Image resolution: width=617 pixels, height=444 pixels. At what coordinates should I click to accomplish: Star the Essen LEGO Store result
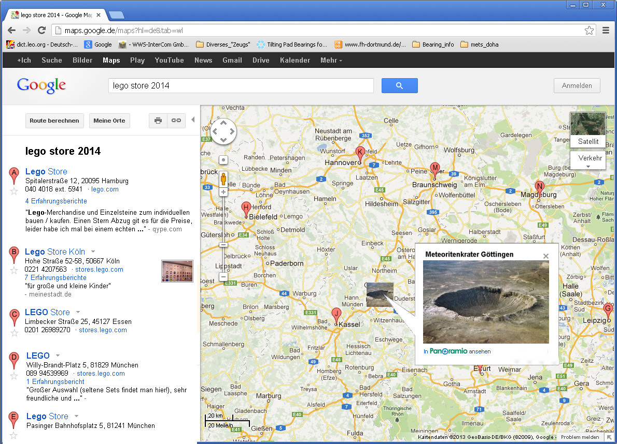point(14,333)
